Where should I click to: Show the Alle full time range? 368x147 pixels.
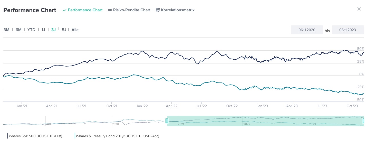[x=75, y=30]
